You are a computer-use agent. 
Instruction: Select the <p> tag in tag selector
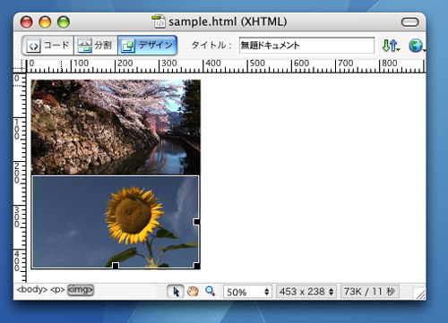coord(57,290)
